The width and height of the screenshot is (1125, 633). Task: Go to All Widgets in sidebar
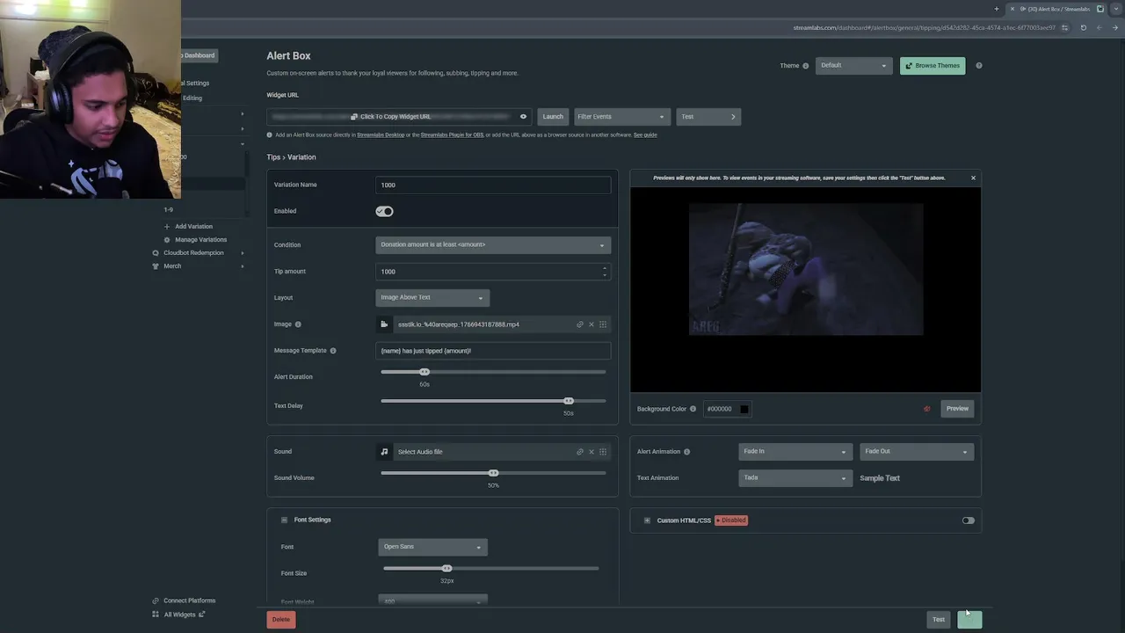pyautogui.click(x=179, y=615)
